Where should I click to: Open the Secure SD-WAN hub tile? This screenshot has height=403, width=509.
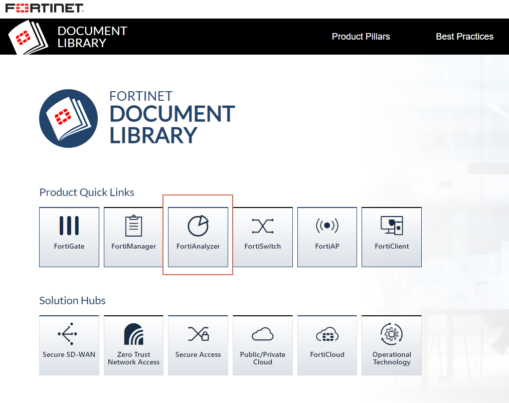(x=69, y=345)
